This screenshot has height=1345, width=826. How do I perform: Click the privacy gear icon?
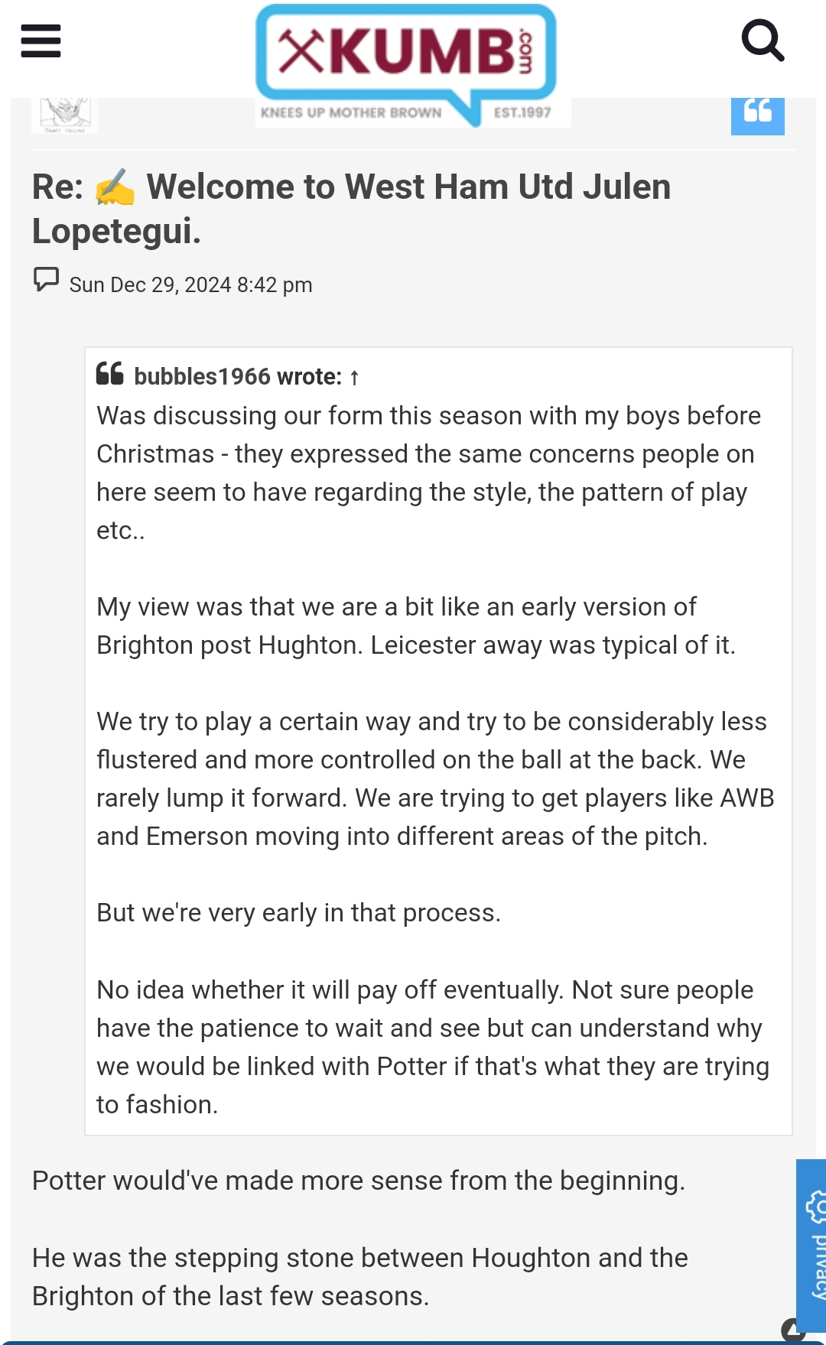[816, 1207]
